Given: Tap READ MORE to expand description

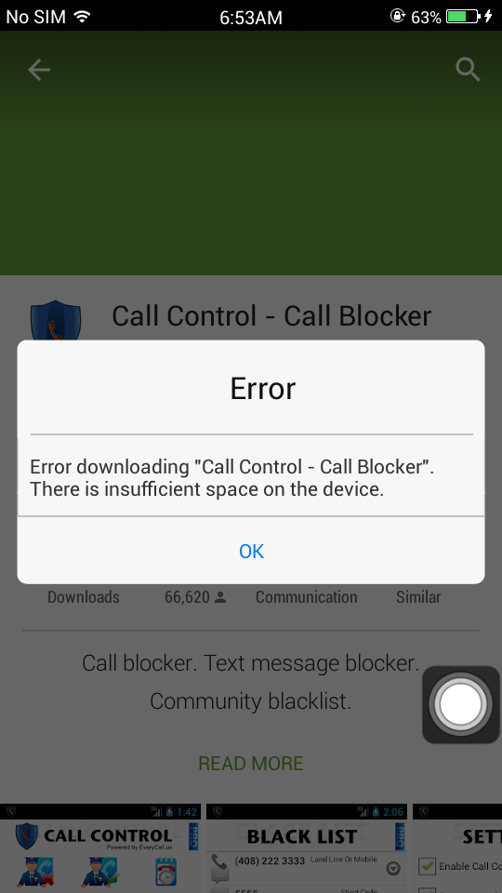Looking at the screenshot, I should point(251,763).
